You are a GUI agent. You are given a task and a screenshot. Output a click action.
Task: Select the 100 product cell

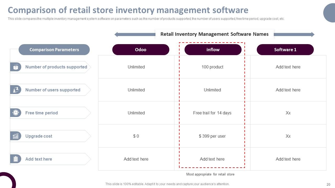[212, 67]
